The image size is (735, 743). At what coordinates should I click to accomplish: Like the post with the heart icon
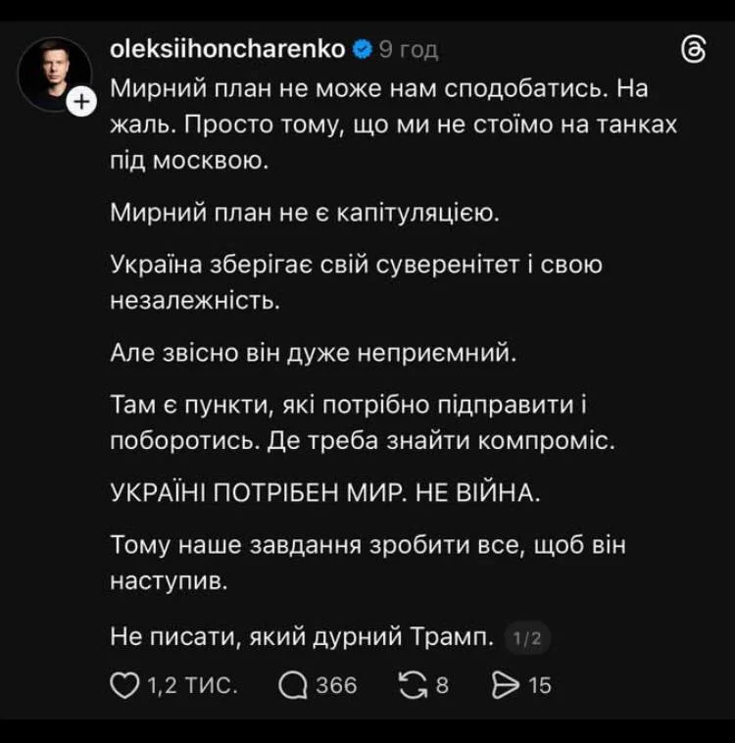(x=124, y=686)
